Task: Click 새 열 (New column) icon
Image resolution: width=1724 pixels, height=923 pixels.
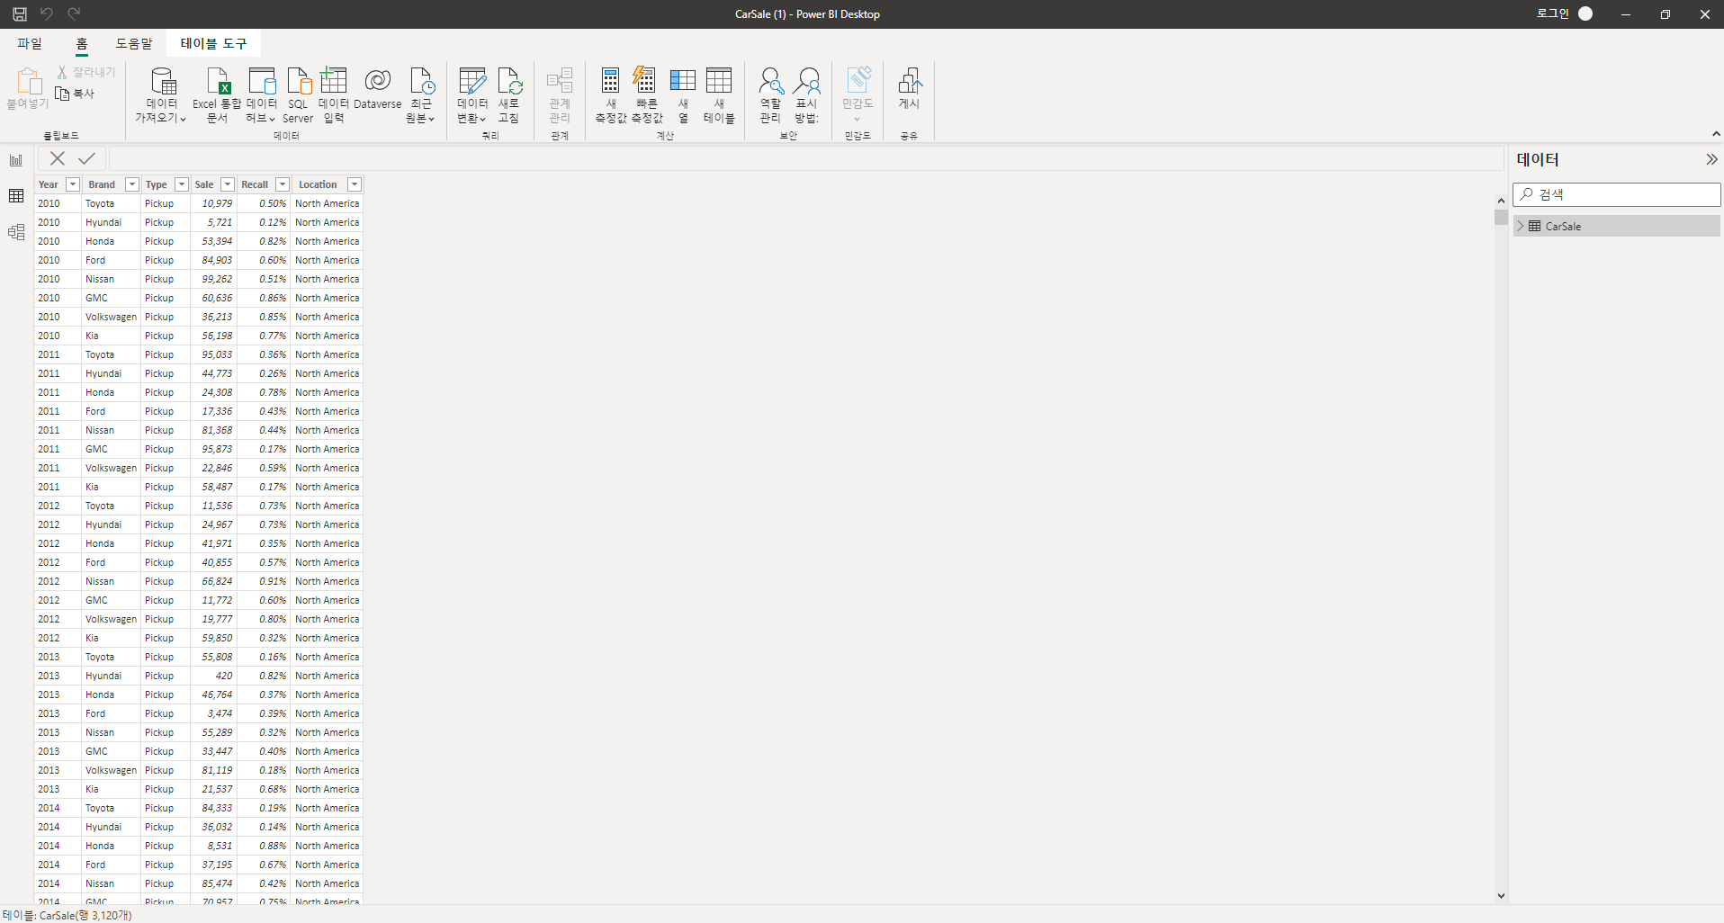Action: 683,95
